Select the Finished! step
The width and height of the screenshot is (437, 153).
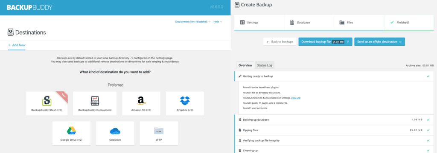(x=408, y=23)
